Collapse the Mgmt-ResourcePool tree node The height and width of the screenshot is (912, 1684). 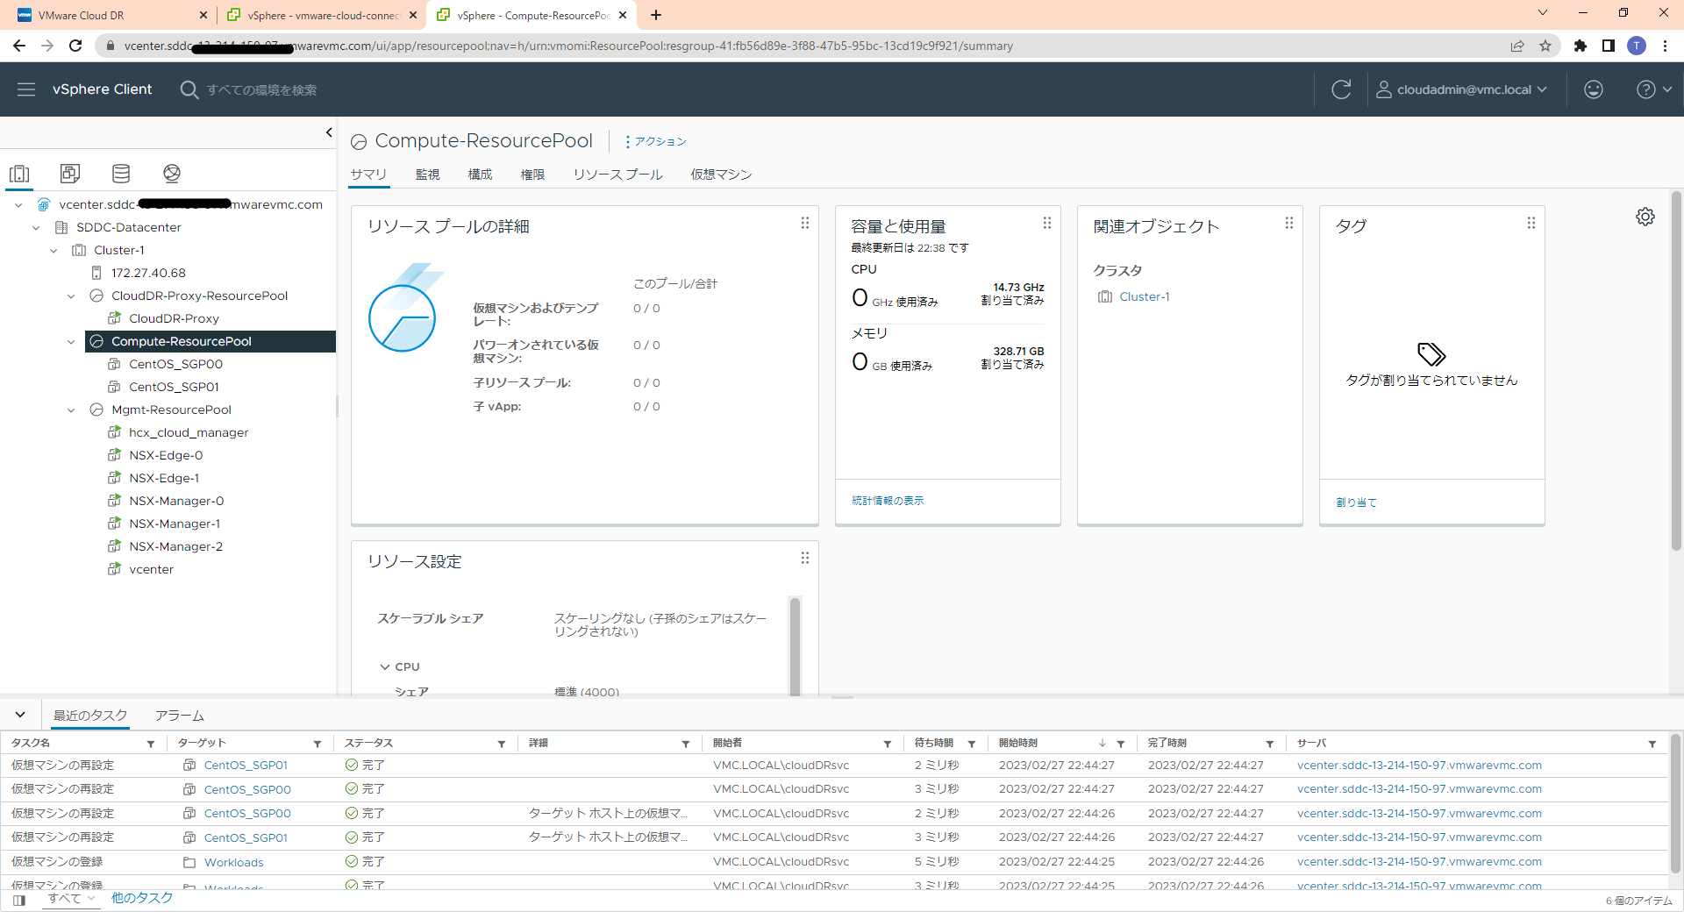(71, 410)
